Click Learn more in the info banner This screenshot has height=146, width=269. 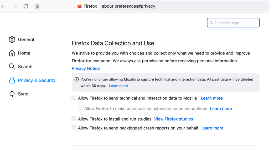click(118, 86)
